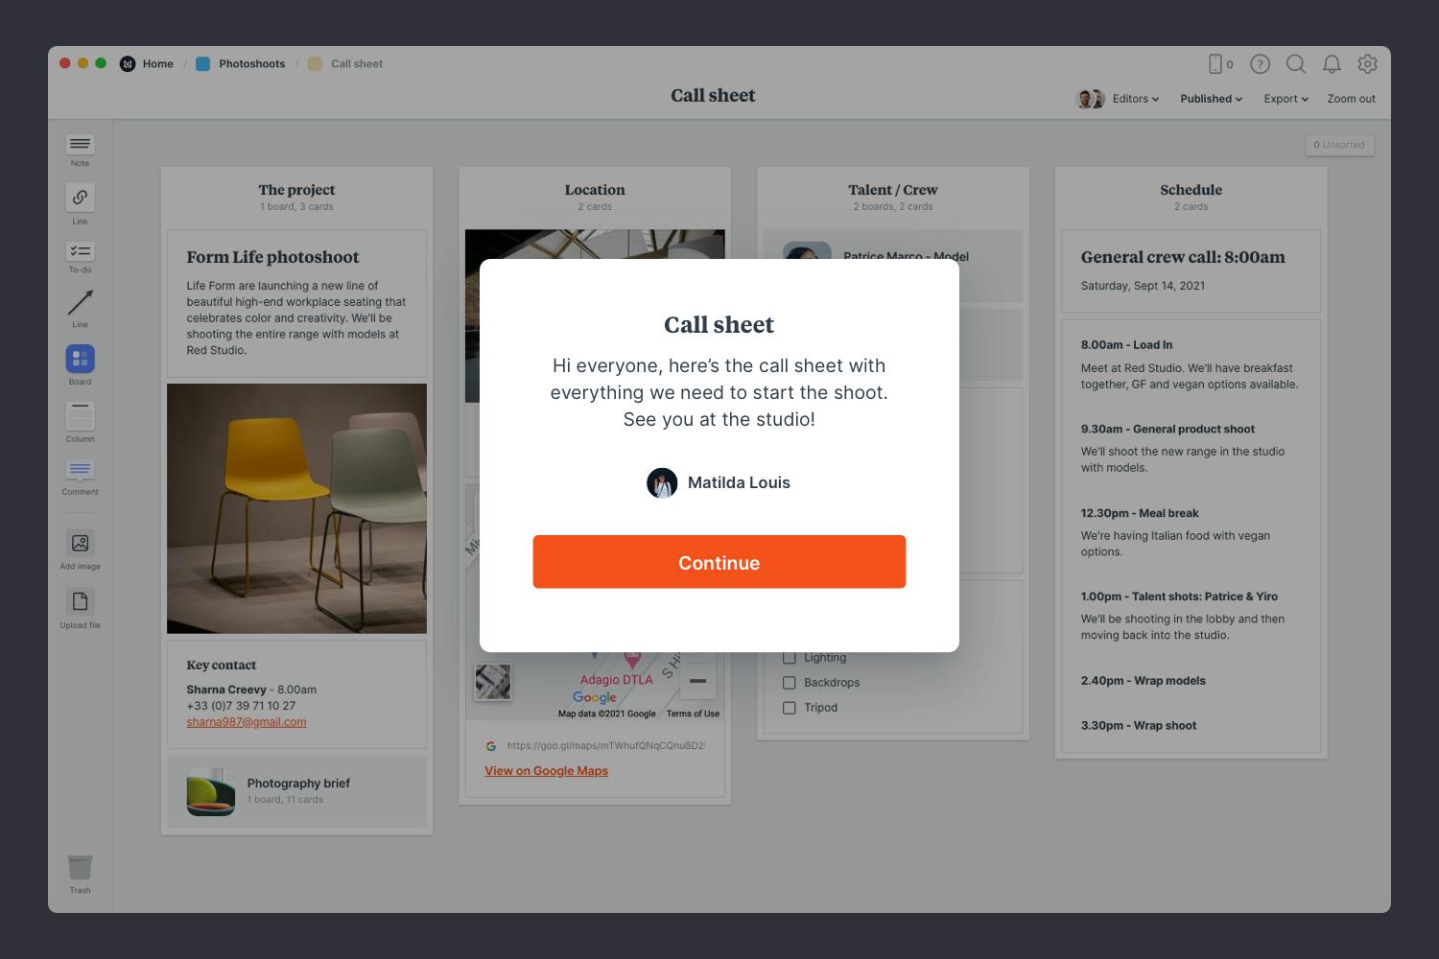
Task: Open View on Google Maps link
Action: click(546, 771)
